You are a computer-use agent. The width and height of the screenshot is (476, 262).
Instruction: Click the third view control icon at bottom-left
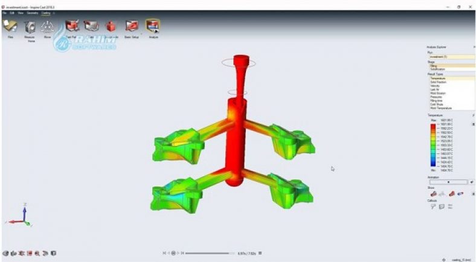(22, 253)
